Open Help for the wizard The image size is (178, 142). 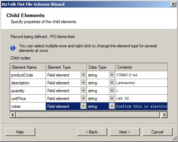[x=20, y=132]
